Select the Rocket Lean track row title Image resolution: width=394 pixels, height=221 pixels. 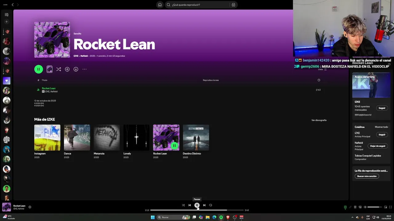pos(49,88)
